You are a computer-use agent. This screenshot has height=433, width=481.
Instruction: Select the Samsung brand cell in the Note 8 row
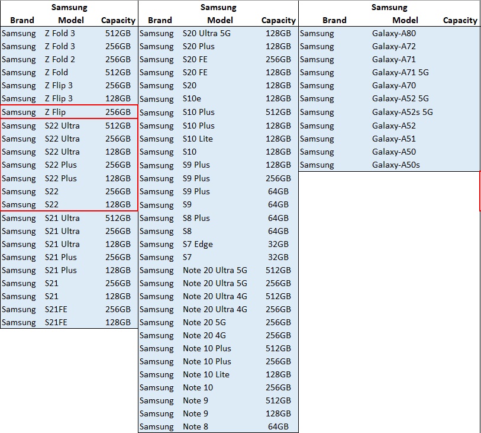coord(156,426)
